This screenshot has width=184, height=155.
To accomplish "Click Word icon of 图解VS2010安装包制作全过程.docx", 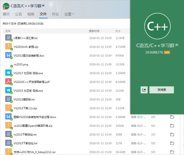I will 8,116.
